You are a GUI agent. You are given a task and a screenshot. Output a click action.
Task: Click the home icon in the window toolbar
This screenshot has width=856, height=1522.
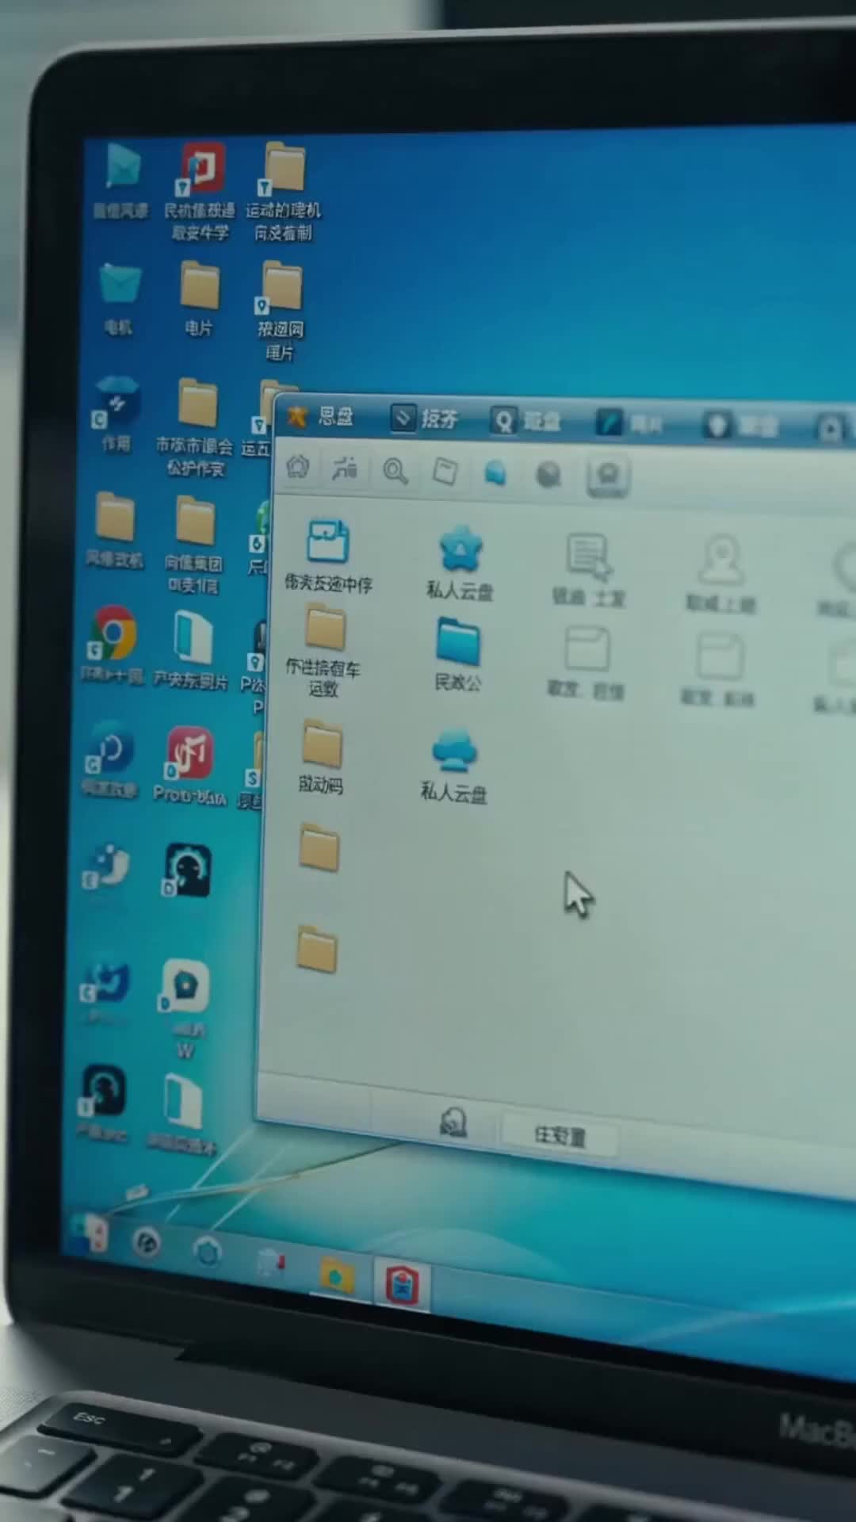[x=298, y=466]
